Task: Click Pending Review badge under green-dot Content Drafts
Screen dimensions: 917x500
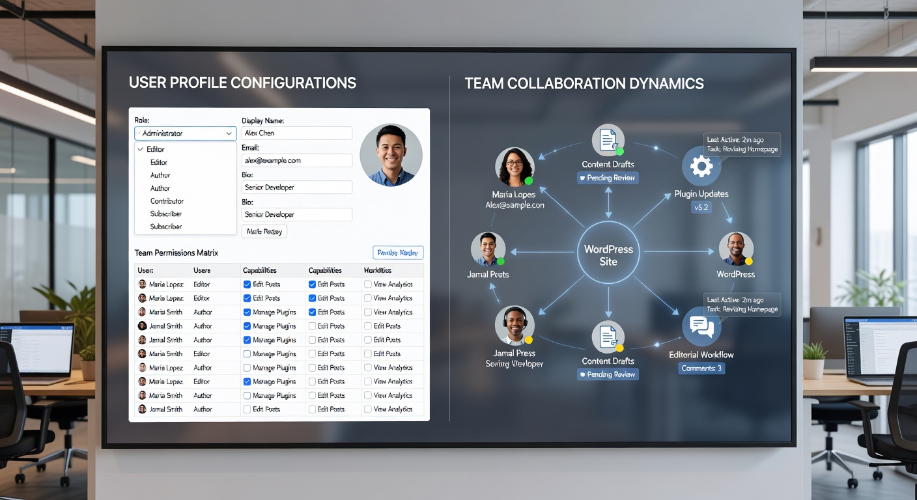Action: [x=608, y=178]
